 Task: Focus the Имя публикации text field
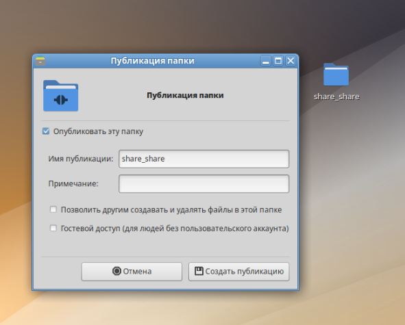pyautogui.click(x=204, y=159)
